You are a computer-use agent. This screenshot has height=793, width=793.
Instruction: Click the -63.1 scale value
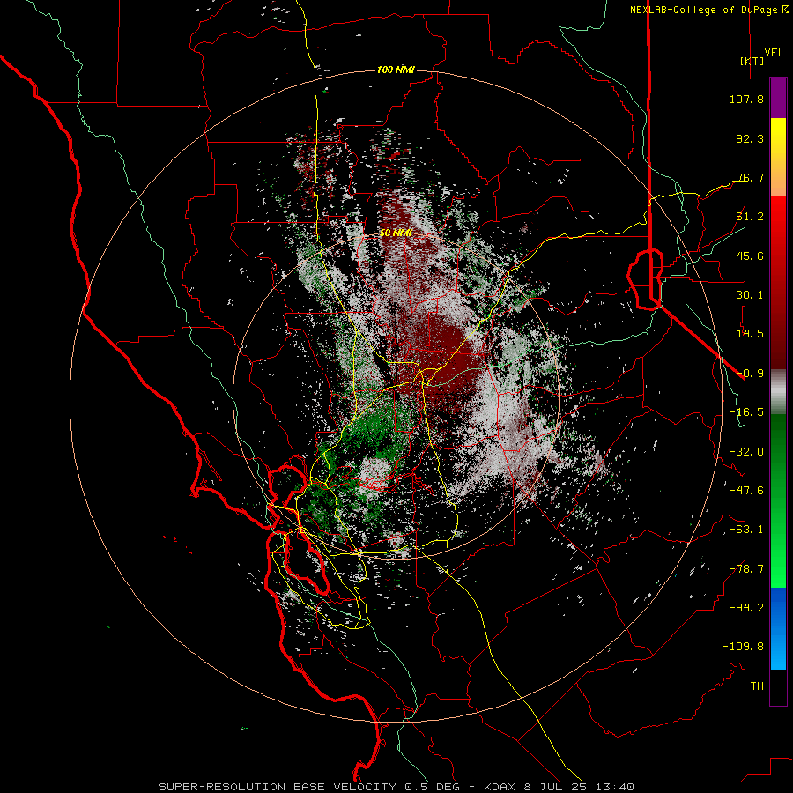click(x=746, y=530)
